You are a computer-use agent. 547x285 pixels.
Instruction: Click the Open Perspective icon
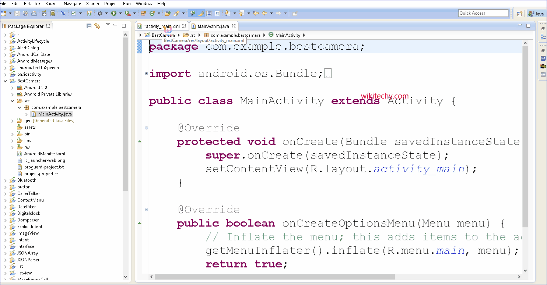(x=519, y=14)
